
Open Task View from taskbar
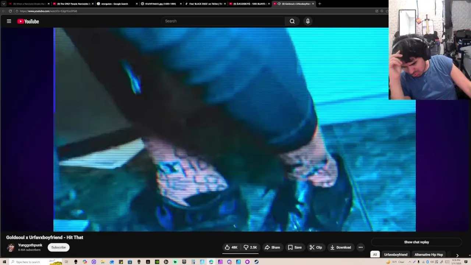pyautogui.click(x=66, y=262)
